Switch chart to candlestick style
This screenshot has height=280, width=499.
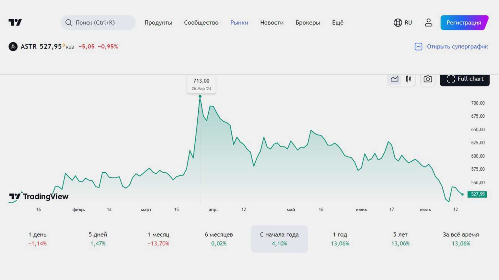409,79
